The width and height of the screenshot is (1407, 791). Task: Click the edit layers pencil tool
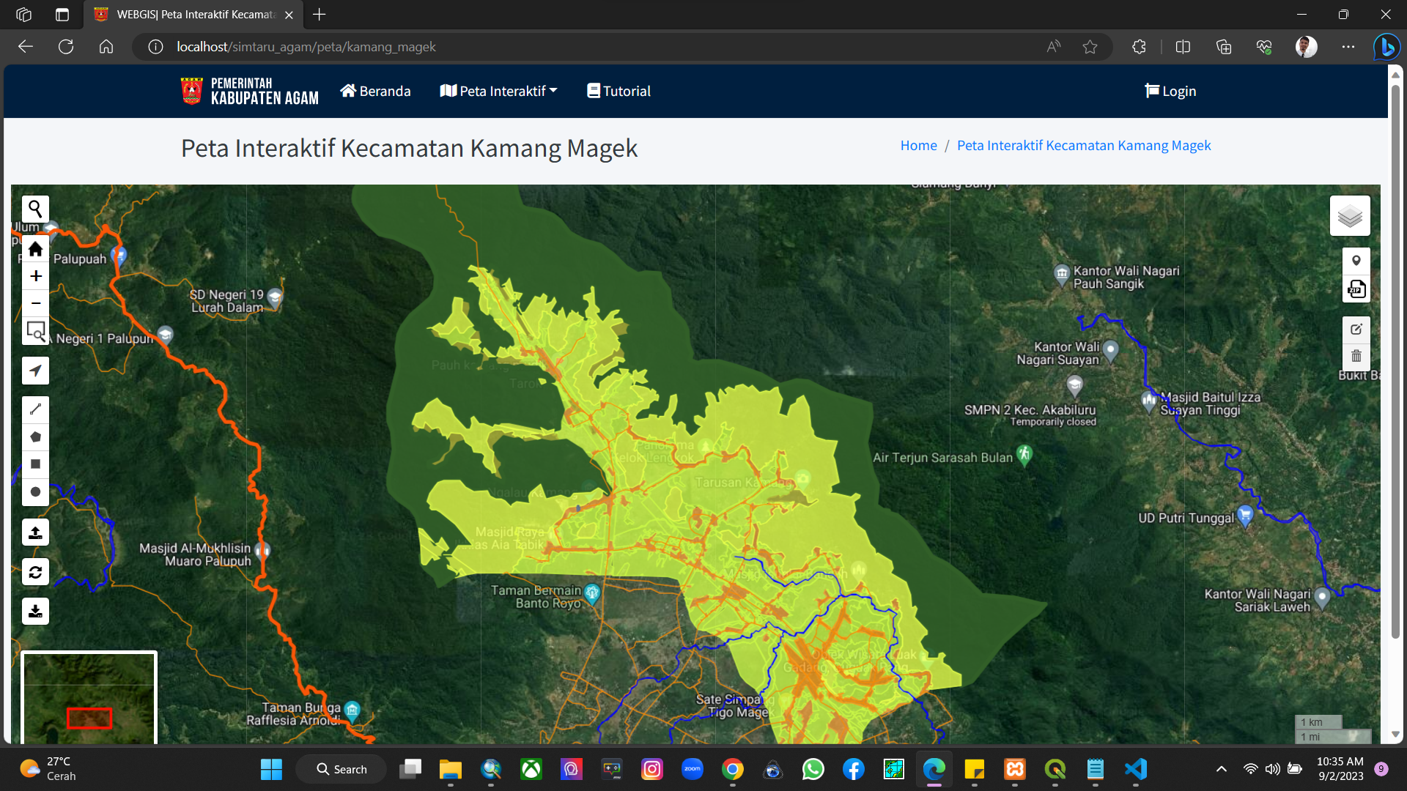tap(1356, 330)
